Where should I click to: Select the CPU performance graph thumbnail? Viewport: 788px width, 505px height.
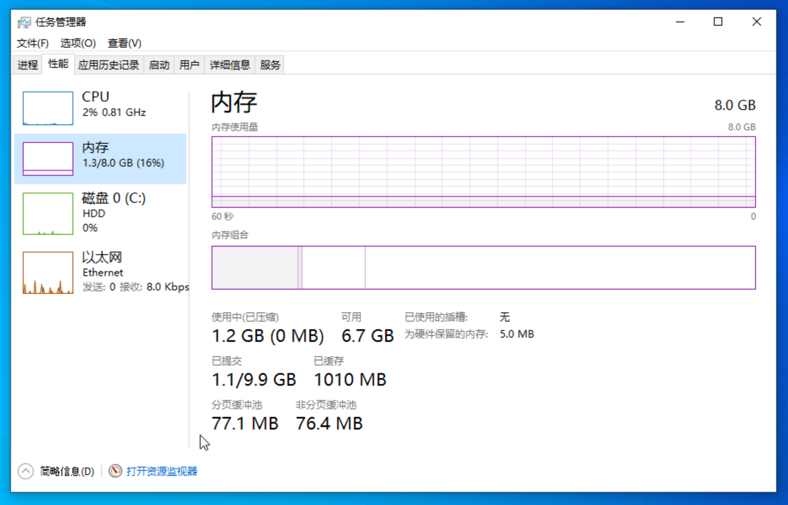(x=47, y=108)
